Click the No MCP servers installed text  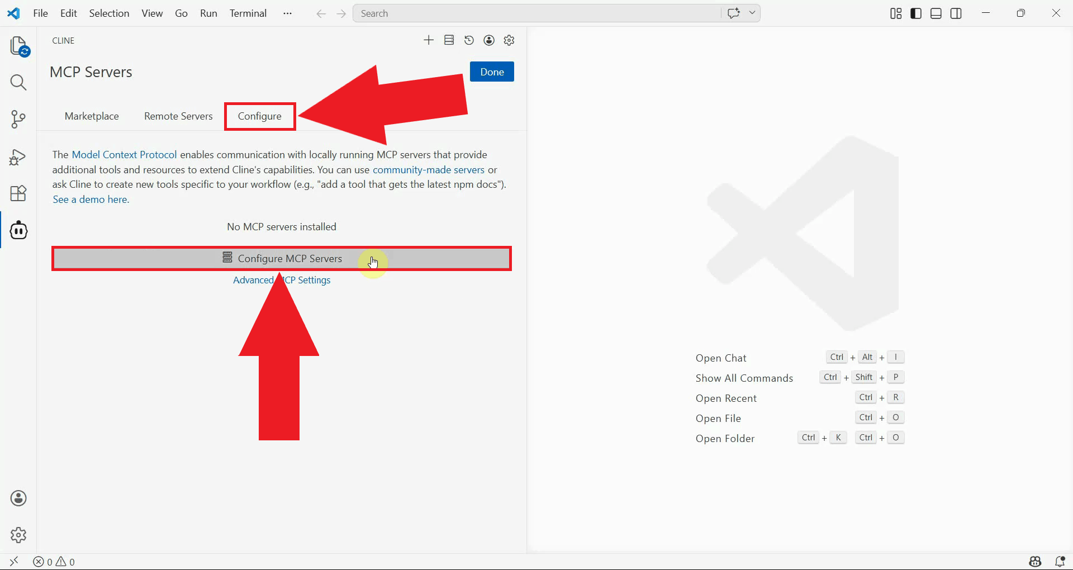point(282,227)
